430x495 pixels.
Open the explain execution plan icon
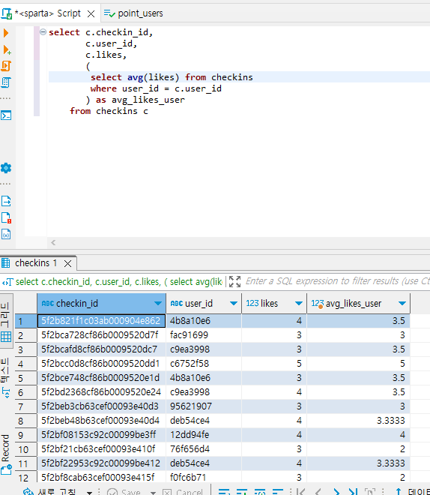6,82
